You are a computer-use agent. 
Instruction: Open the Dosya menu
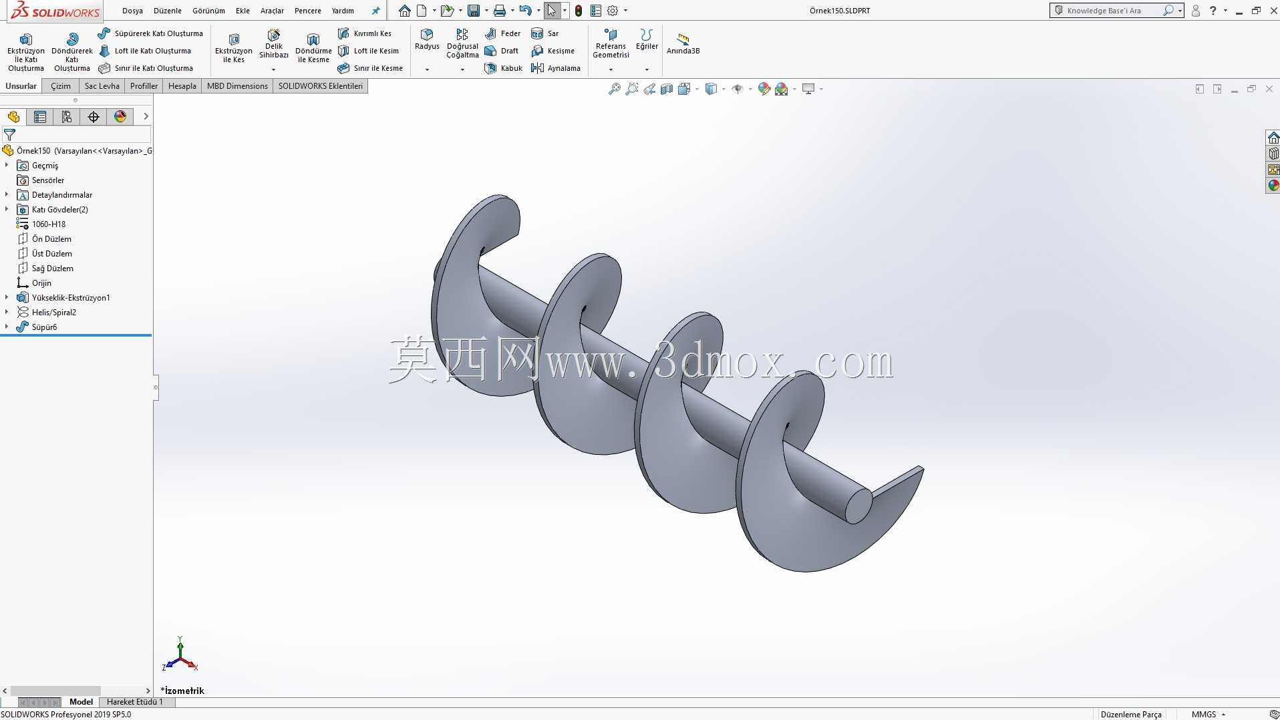point(132,11)
